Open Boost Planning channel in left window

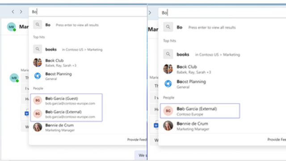click(x=88, y=76)
